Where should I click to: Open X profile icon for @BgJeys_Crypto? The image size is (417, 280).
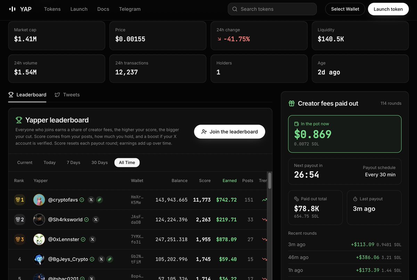click(x=101, y=259)
